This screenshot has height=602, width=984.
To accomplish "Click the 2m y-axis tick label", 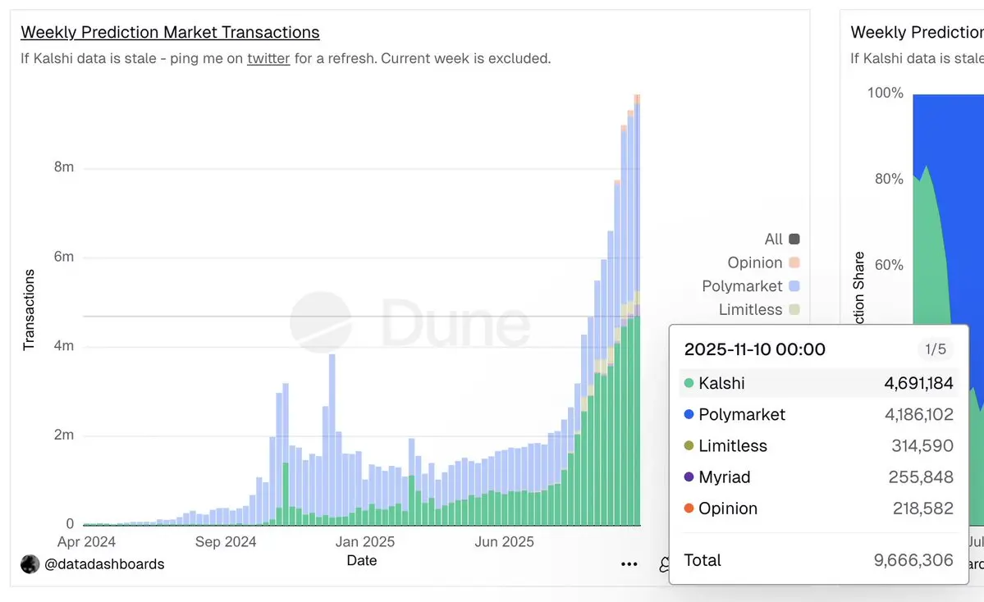I will pyautogui.click(x=64, y=435).
